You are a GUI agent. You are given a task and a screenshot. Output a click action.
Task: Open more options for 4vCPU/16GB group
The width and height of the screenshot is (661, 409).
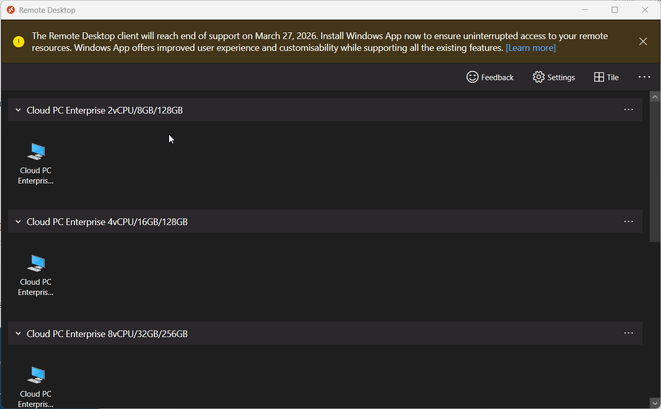pyautogui.click(x=628, y=221)
